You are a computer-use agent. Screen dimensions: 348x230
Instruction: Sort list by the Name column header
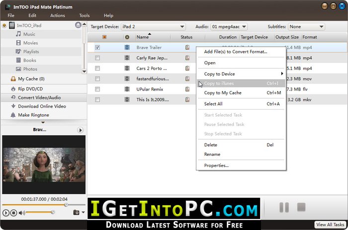143,37
